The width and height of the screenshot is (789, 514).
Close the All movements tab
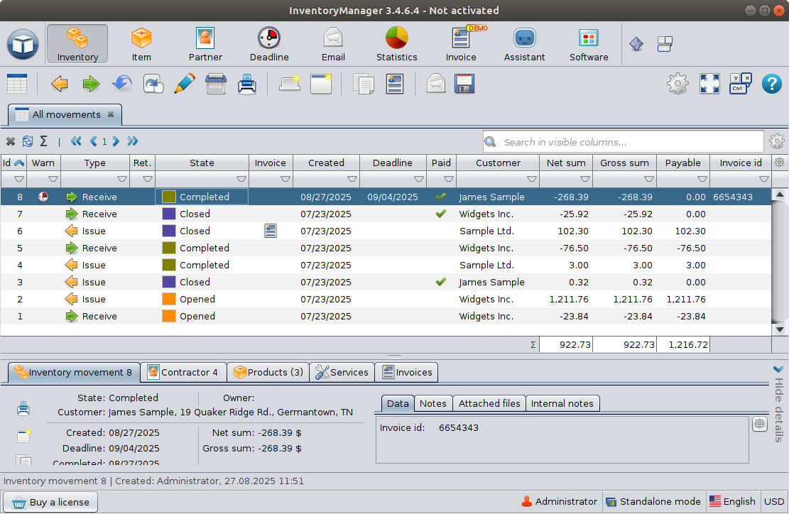pos(111,115)
